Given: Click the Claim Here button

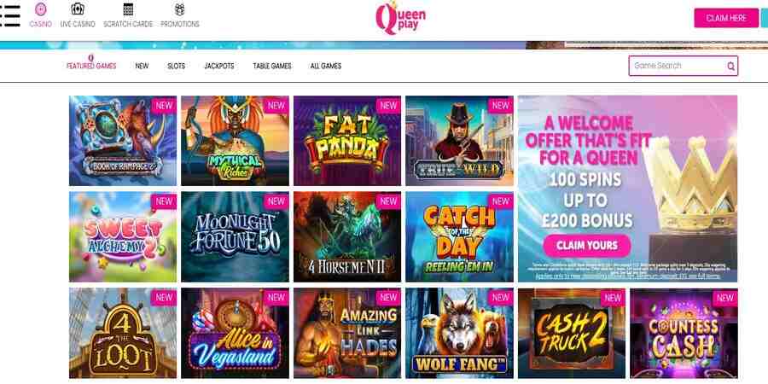Looking at the screenshot, I should pyautogui.click(x=726, y=18).
